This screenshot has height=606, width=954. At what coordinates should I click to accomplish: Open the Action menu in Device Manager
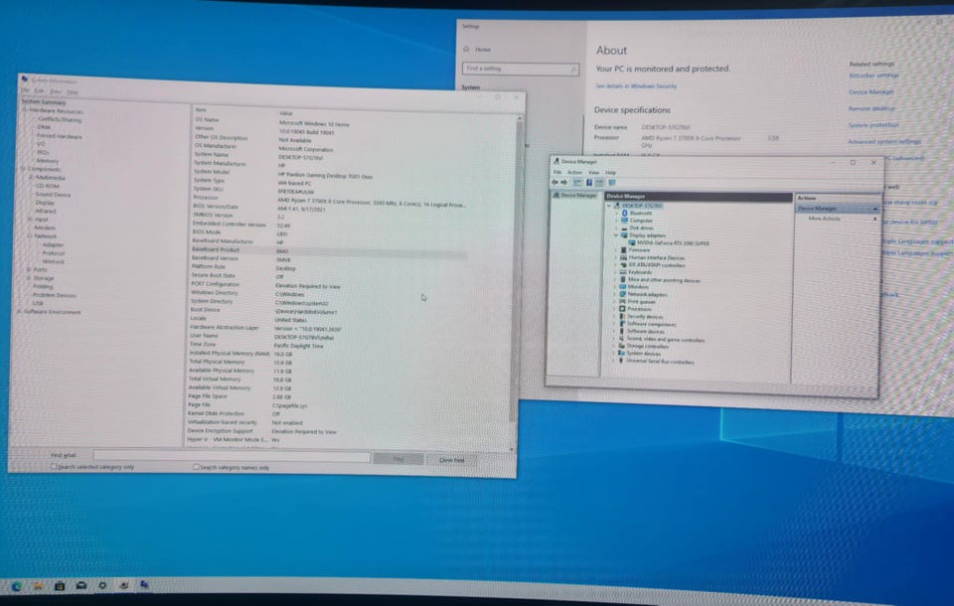pos(574,172)
